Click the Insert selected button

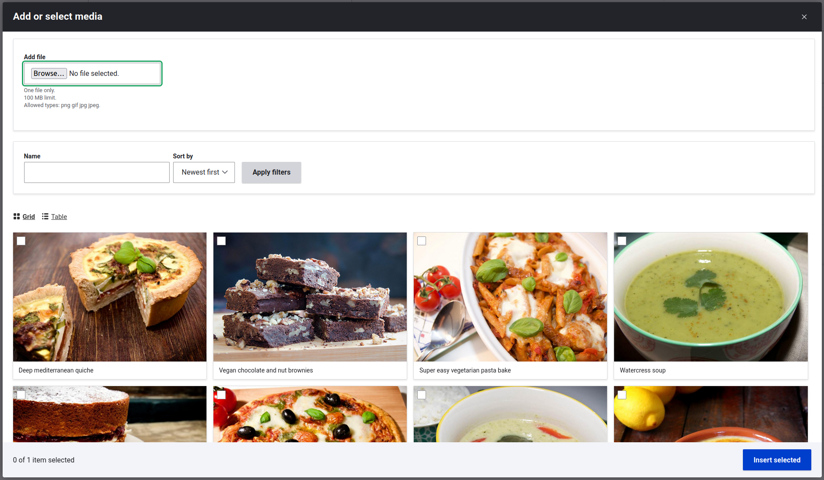pos(777,459)
